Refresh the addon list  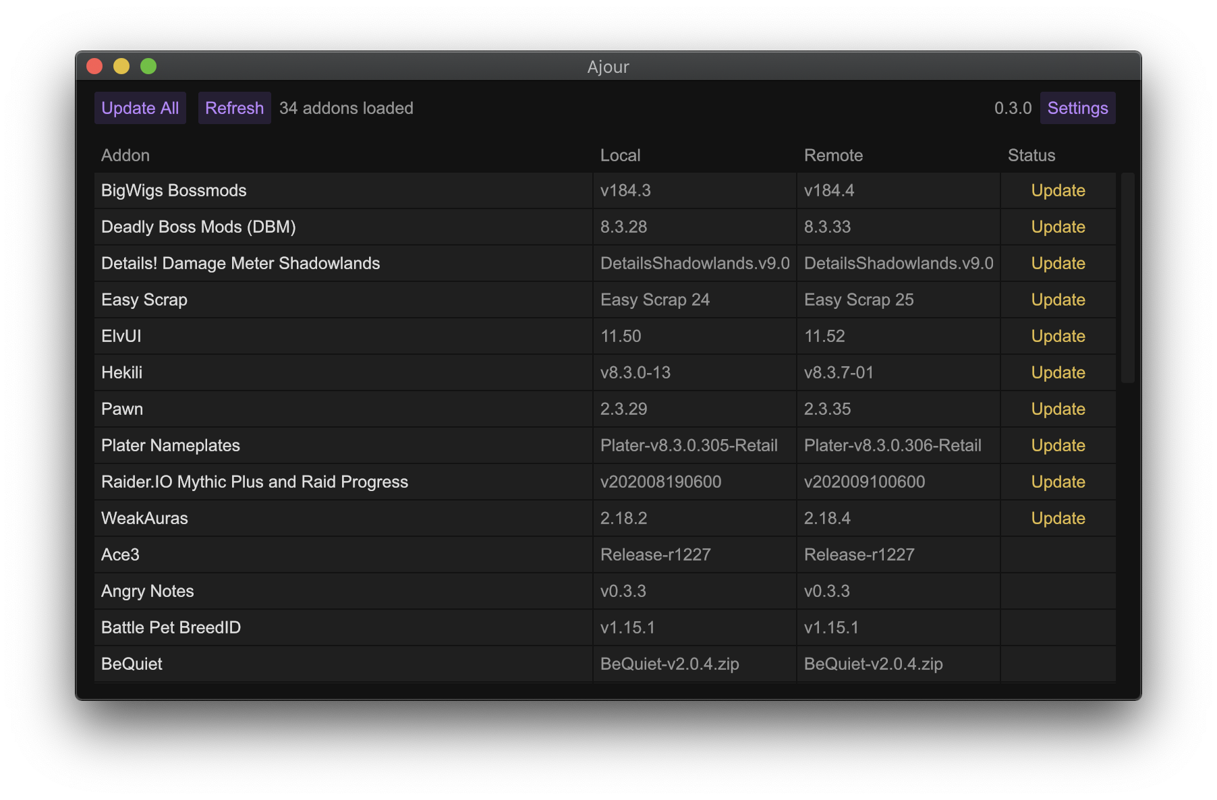pyautogui.click(x=234, y=108)
